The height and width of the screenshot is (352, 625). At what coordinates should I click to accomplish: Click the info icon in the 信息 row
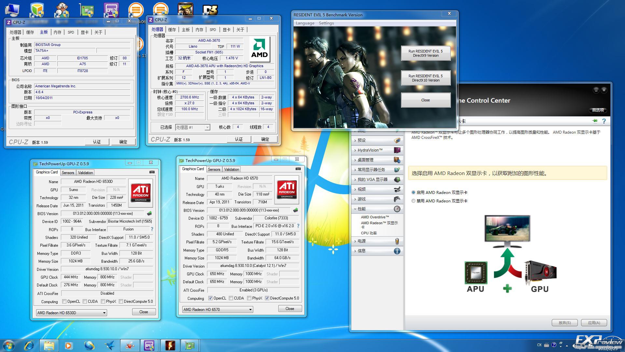point(397,251)
